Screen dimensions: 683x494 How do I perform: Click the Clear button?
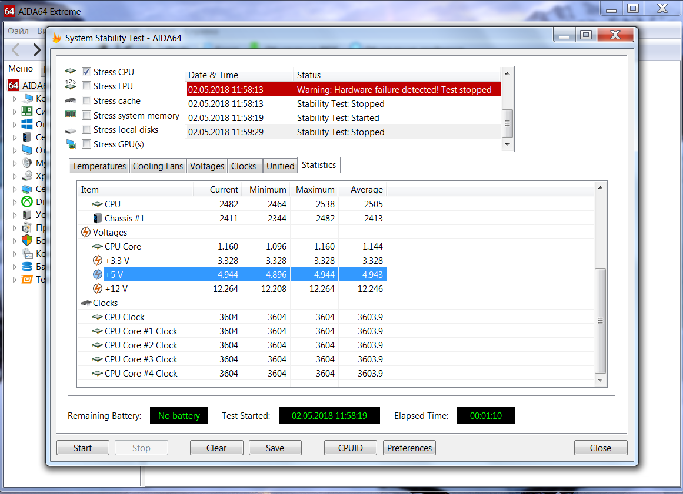(x=216, y=448)
